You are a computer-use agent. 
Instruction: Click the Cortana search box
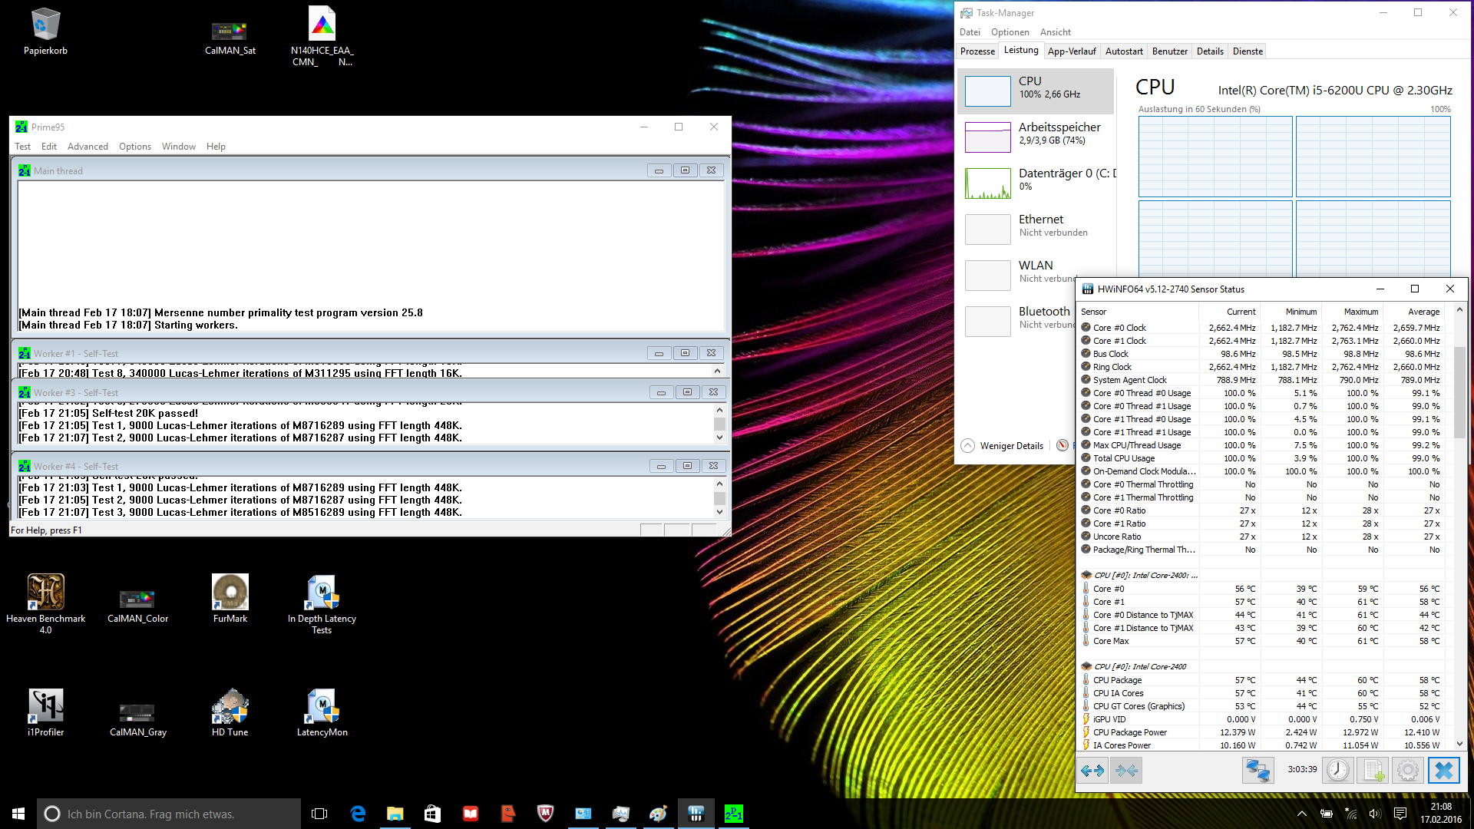[x=169, y=814]
